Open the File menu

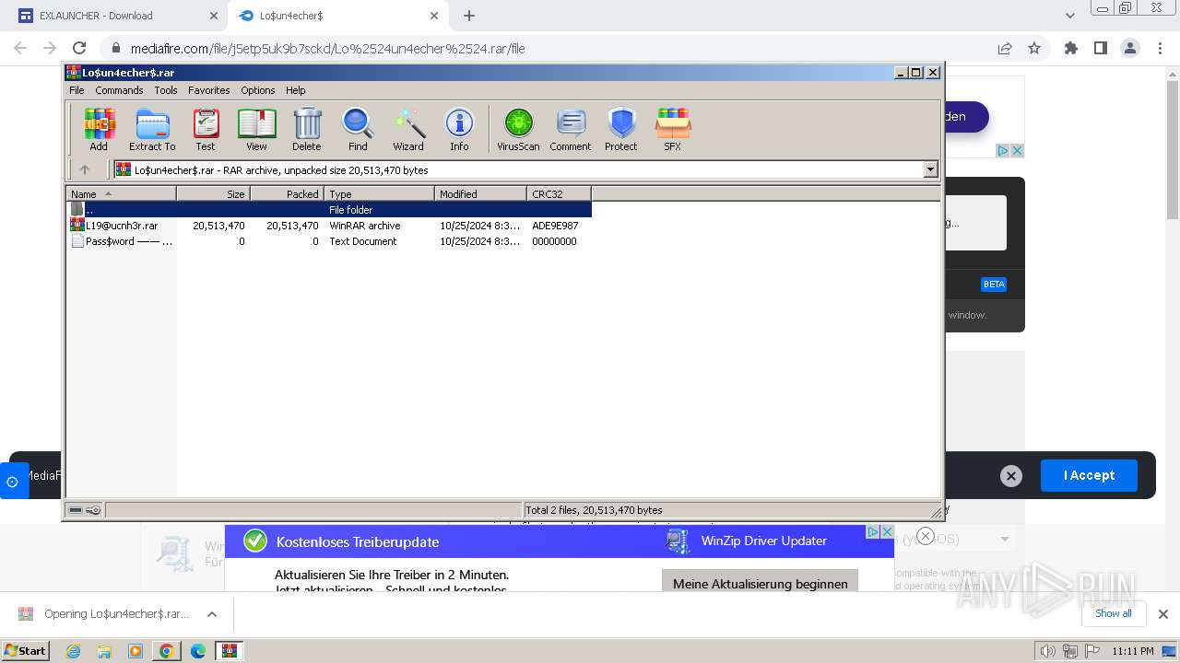click(77, 90)
